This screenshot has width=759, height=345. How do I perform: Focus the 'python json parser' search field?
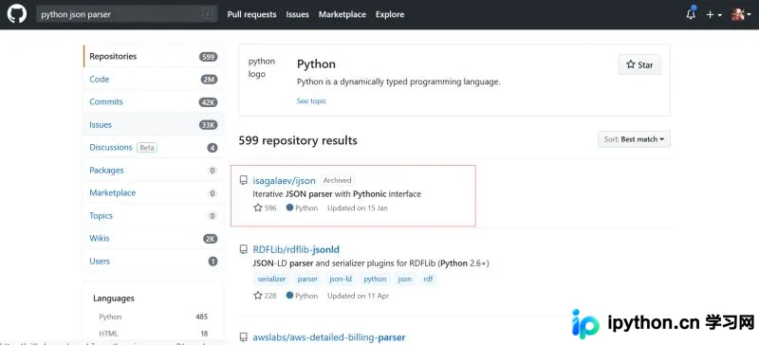[127, 14]
